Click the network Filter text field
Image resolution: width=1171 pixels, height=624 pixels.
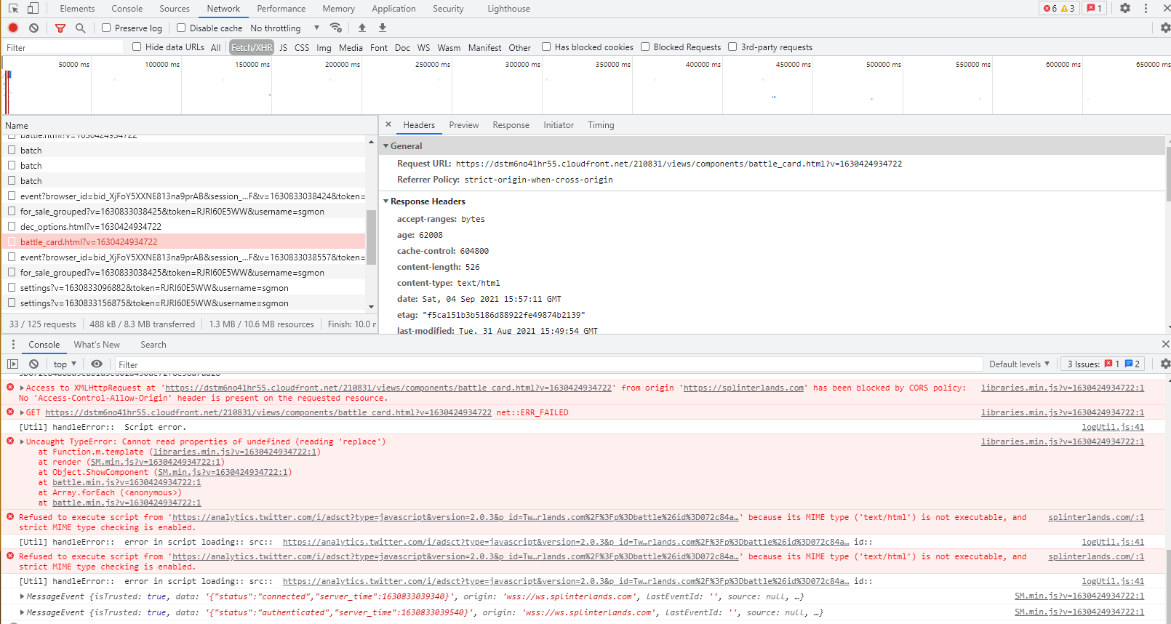click(64, 47)
